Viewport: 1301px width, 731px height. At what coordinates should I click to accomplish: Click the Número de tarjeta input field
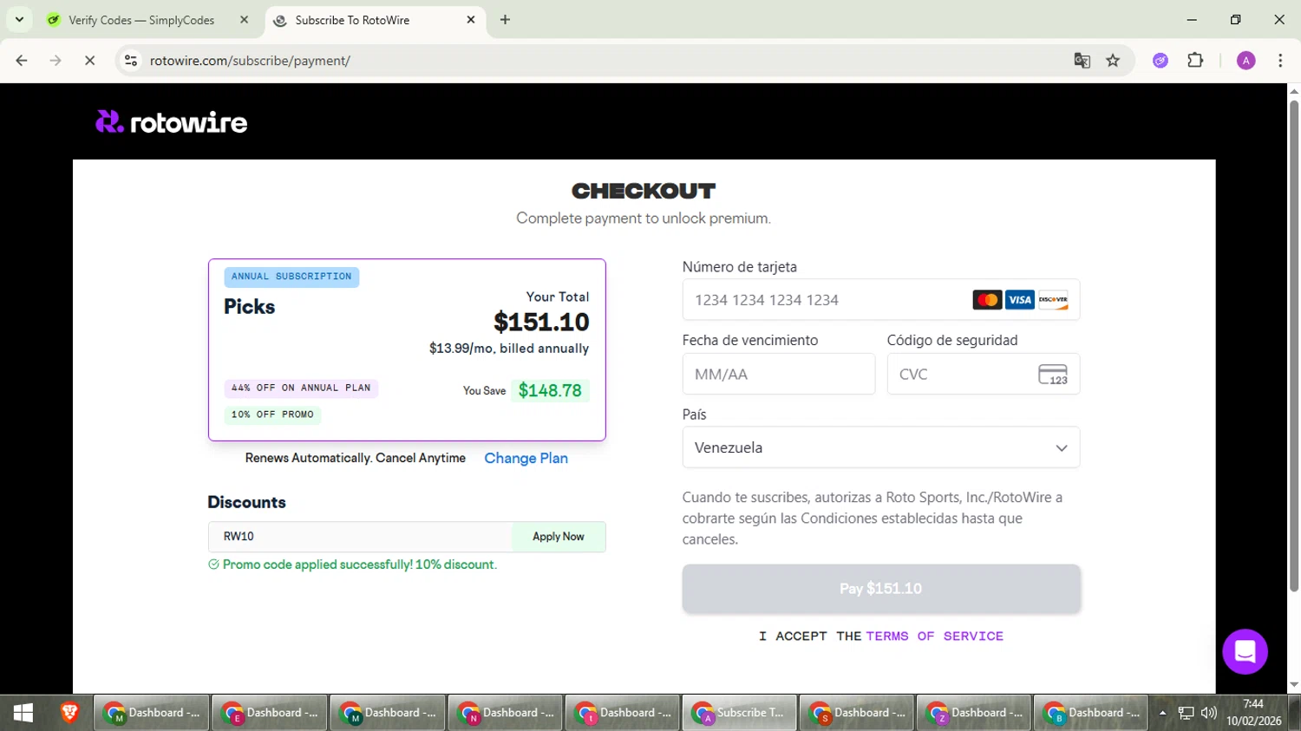[x=881, y=300]
